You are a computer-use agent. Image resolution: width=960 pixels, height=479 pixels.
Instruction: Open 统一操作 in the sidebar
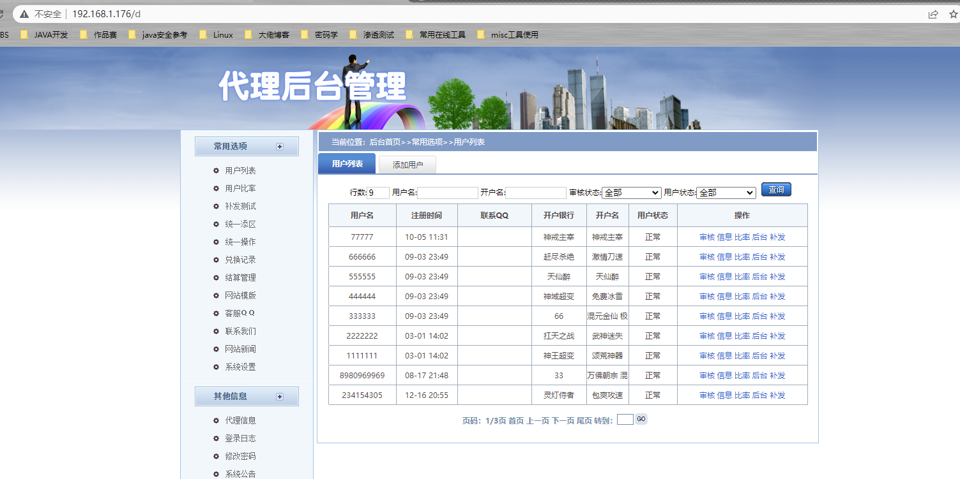[x=240, y=242]
